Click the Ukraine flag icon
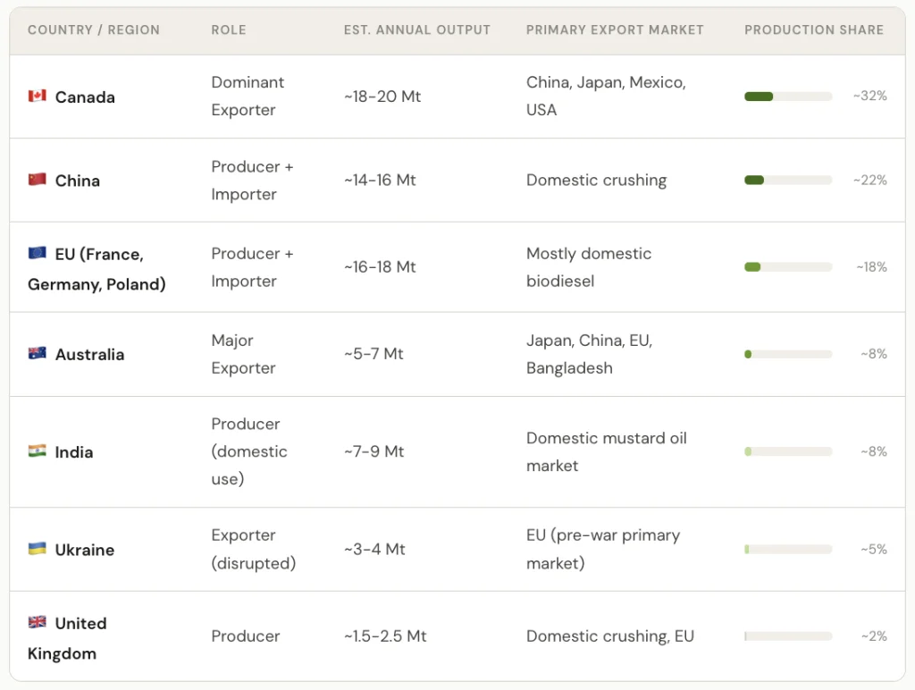This screenshot has width=915, height=690. [37, 549]
